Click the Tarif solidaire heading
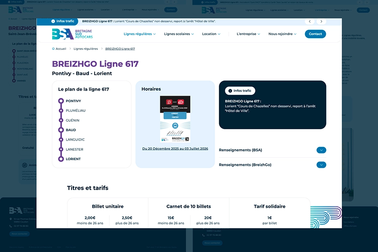378x252 pixels. point(270,206)
